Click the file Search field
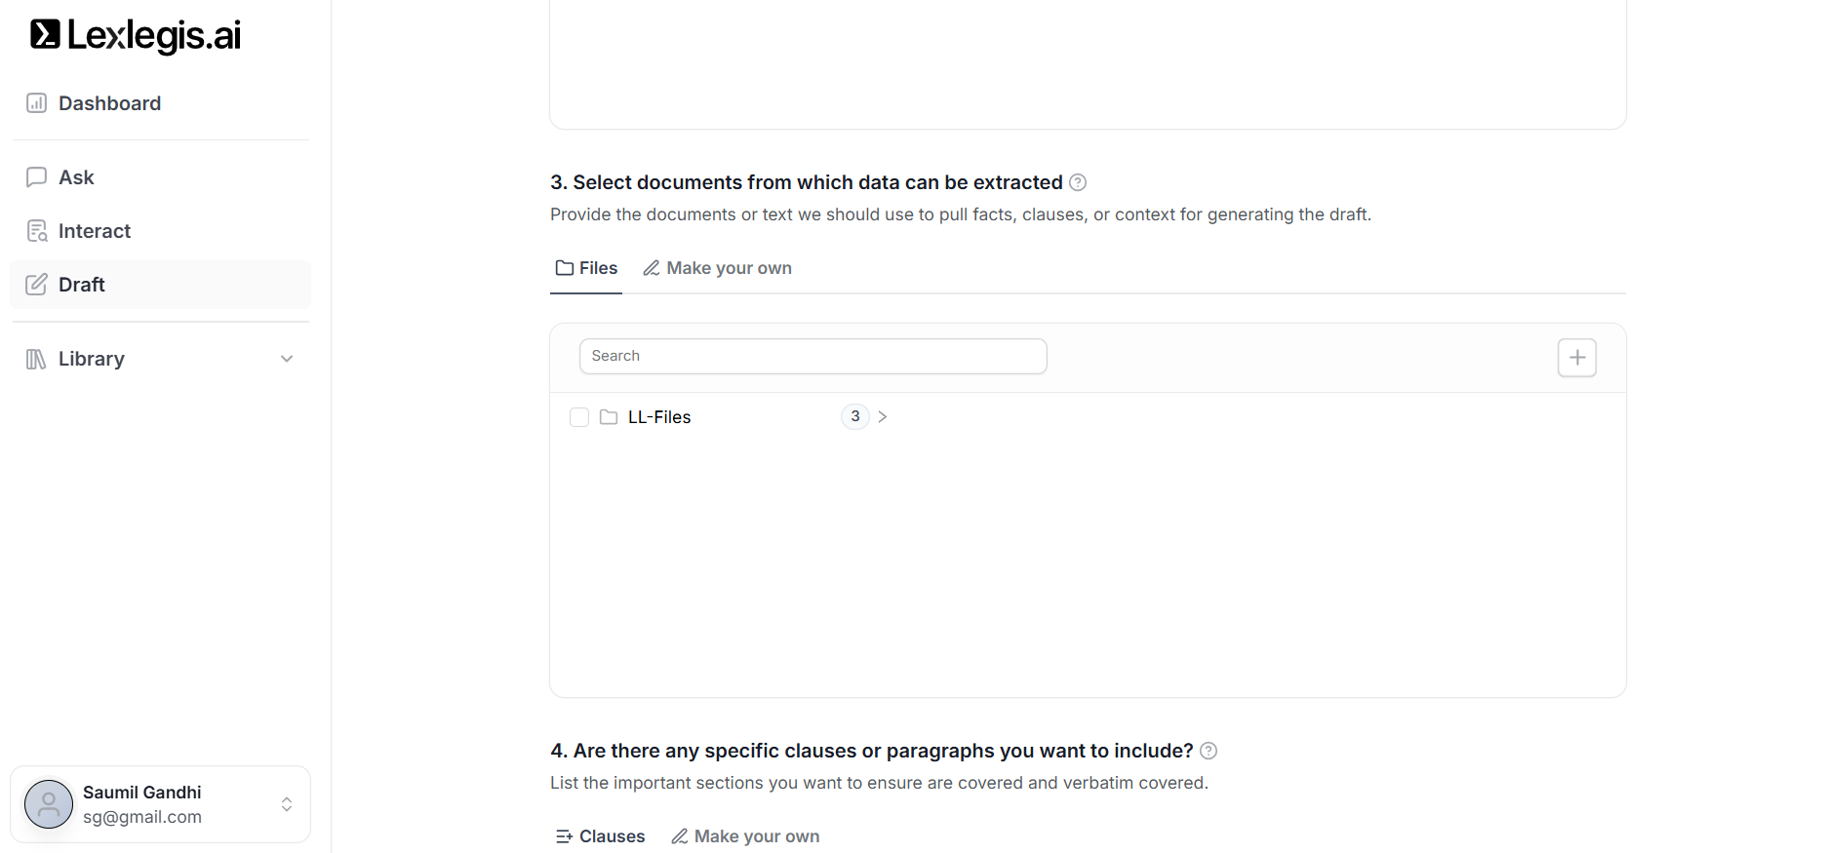 [x=812, y=357]
